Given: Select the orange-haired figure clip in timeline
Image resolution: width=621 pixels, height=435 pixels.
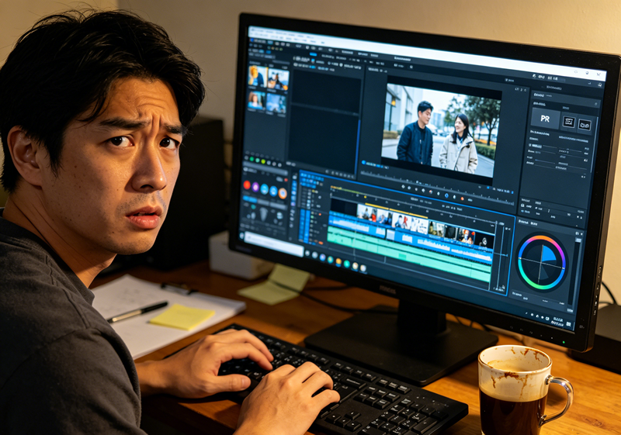Looking at the screenshot, I should point(466,236).
